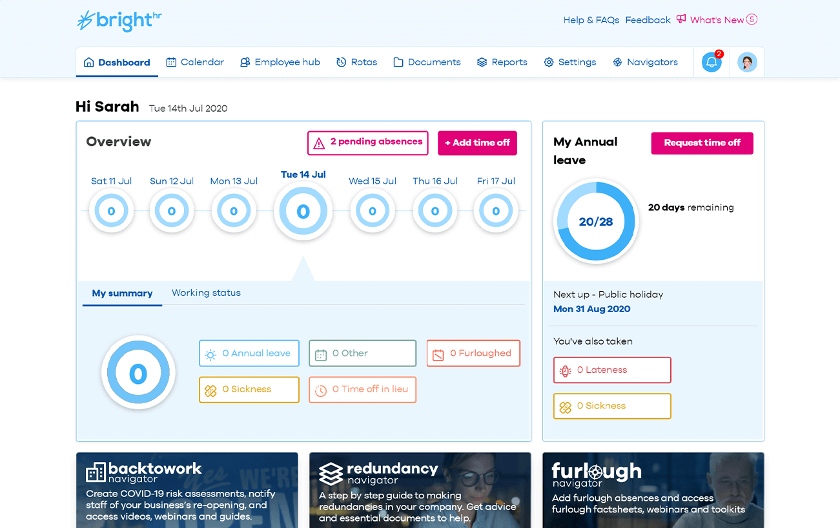
Task: Open the furlough navigator card
Action: point(653,490)
